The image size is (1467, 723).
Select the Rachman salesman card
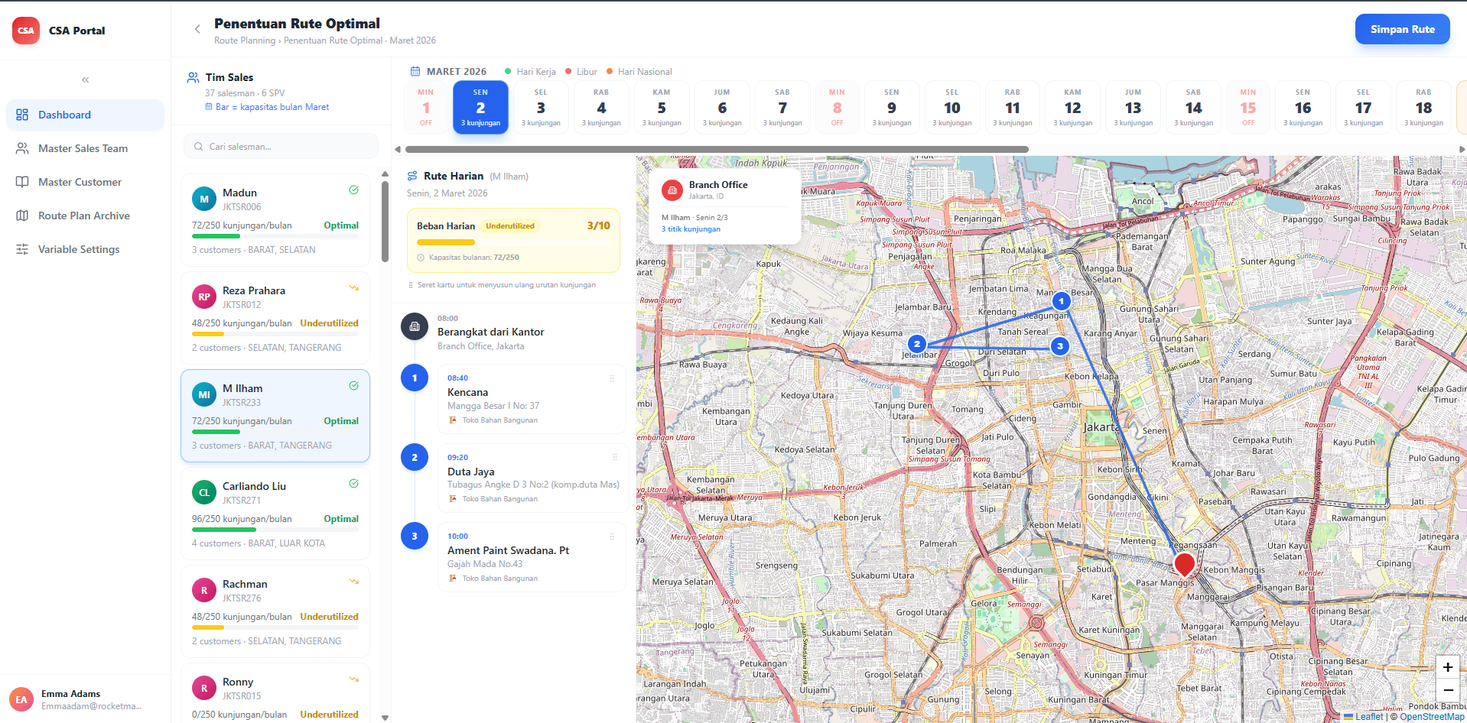(x=275, y=611)
